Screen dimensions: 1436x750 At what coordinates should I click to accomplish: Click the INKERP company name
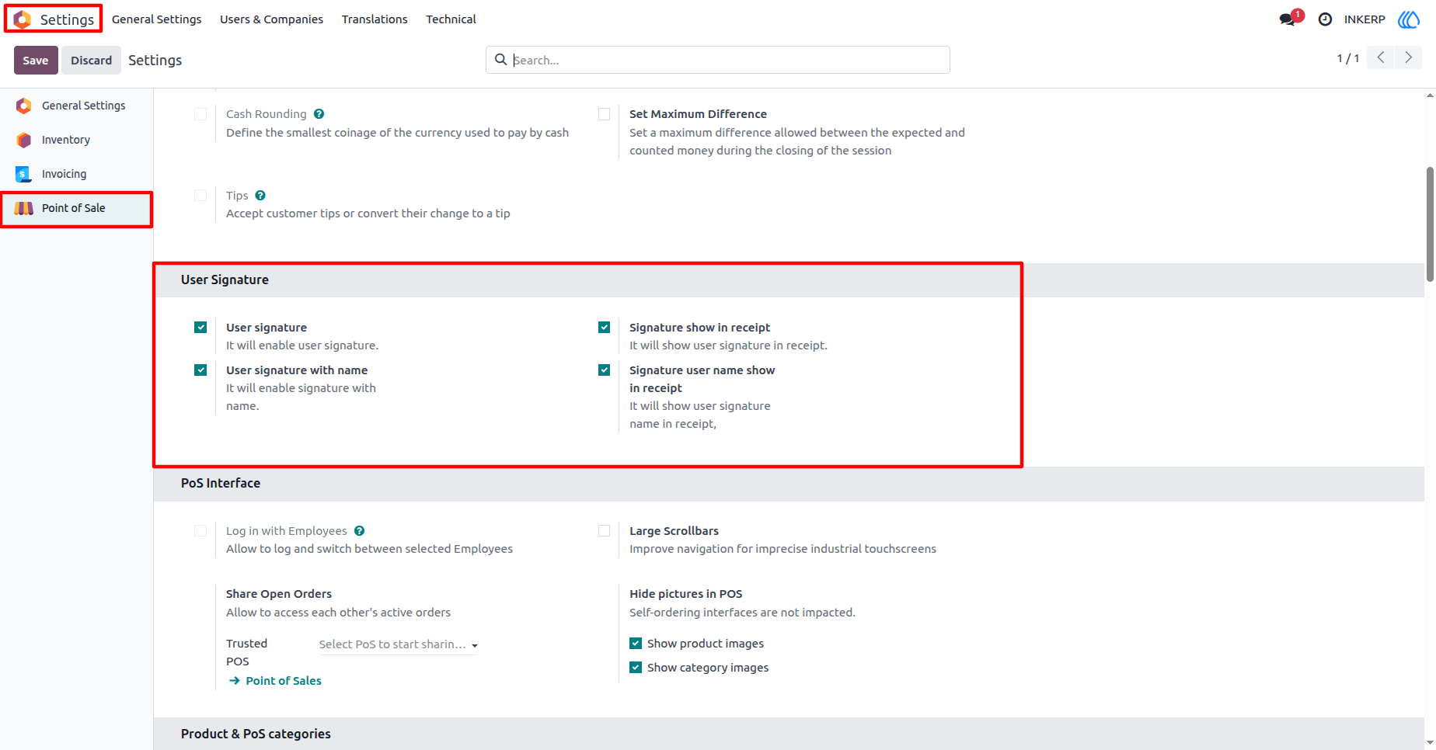tap(1365, 19)
